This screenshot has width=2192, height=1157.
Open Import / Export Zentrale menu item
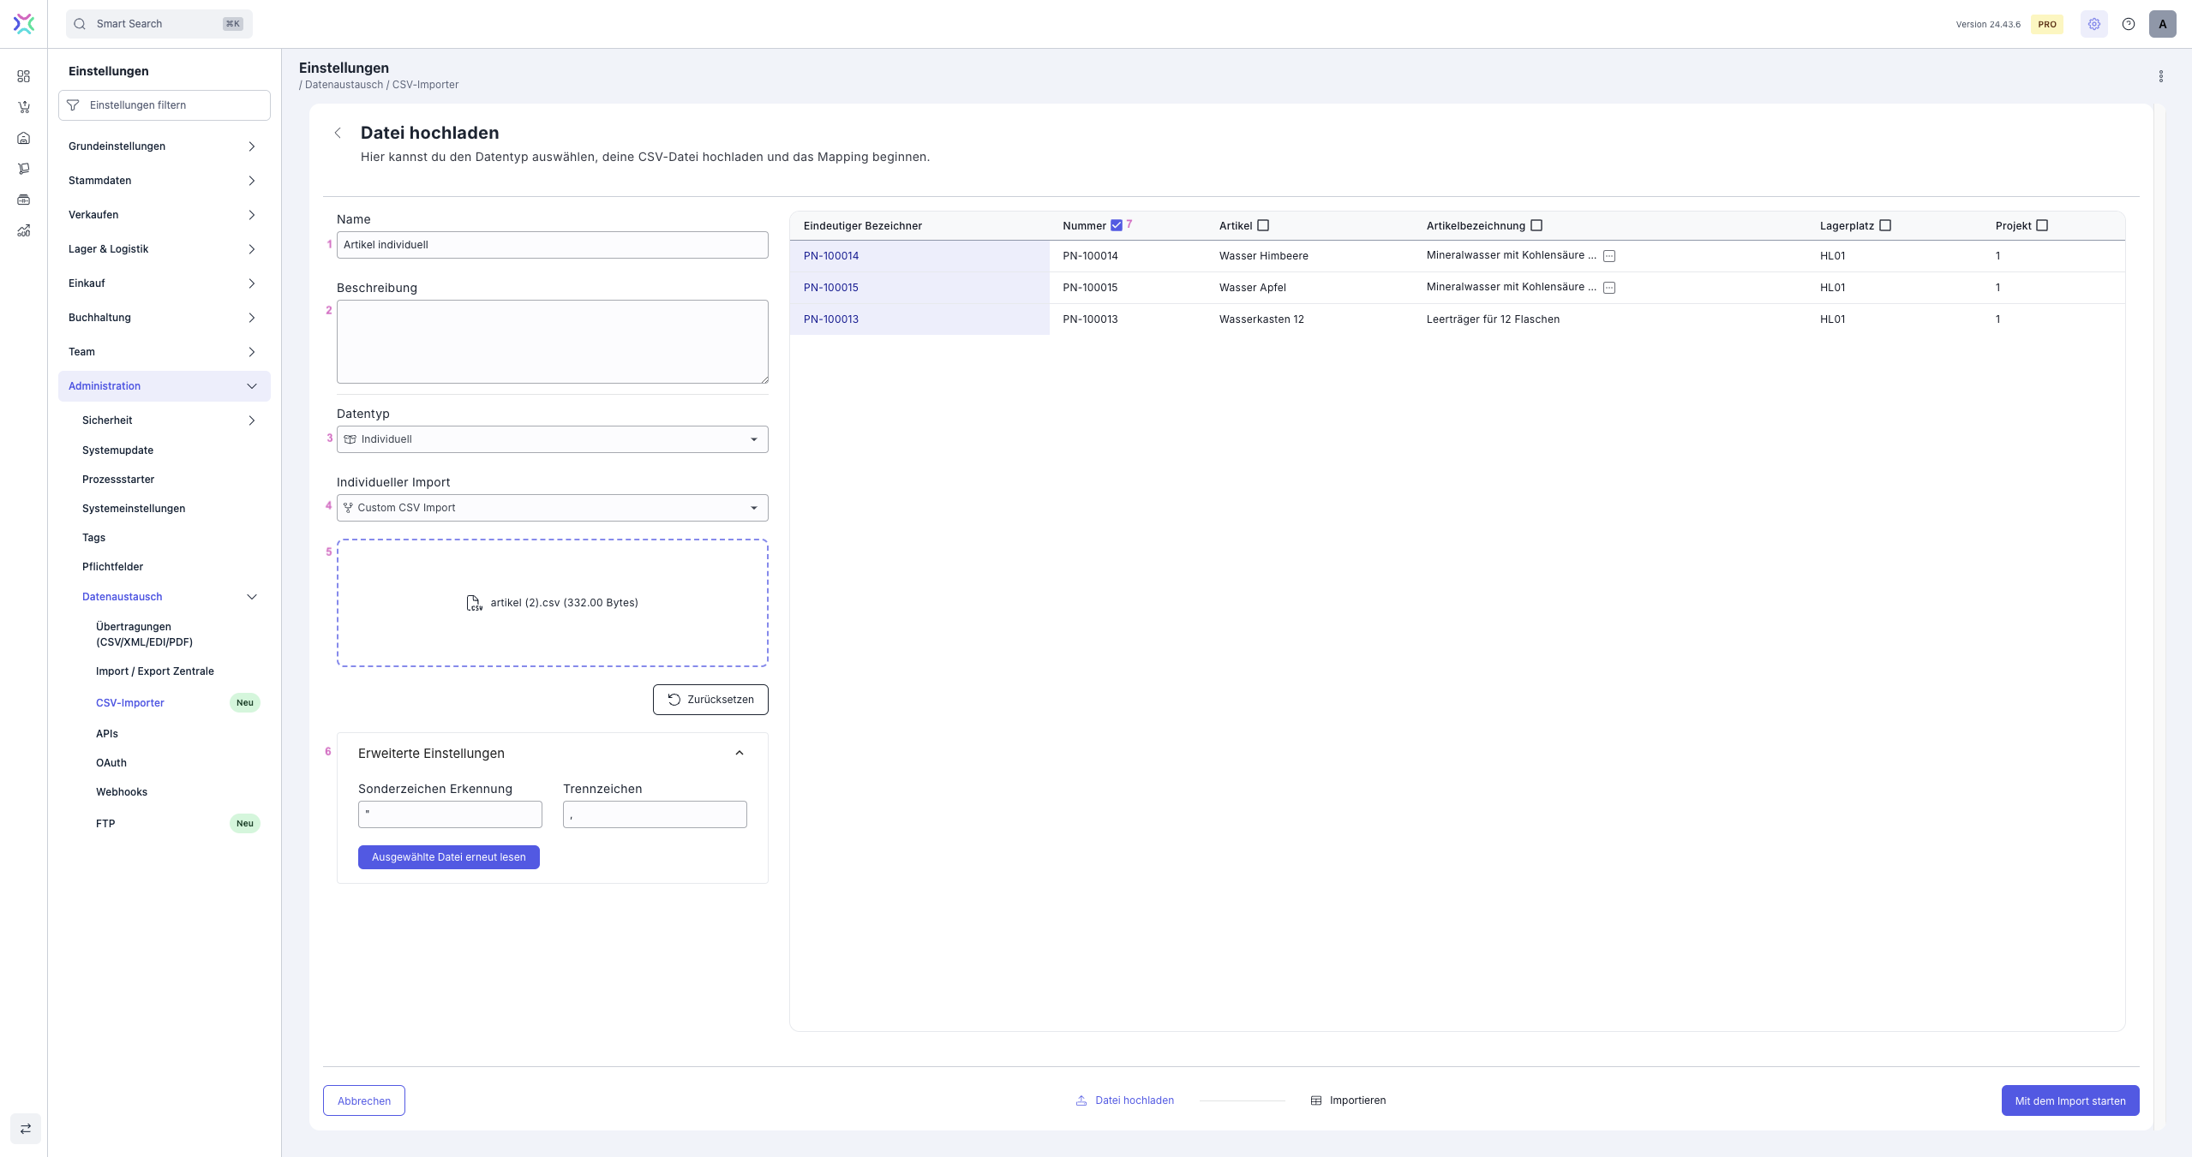[155, 671]
